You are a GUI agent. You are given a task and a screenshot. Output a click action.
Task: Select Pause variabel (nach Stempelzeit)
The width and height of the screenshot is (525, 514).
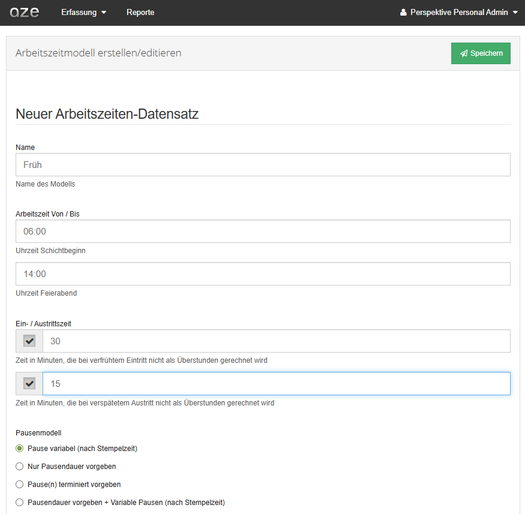coord(20,449)
